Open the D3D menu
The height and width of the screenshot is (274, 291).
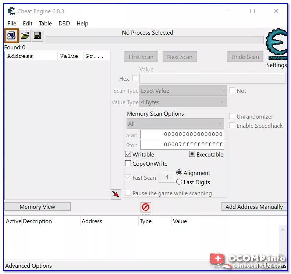(x=64, y=24)
